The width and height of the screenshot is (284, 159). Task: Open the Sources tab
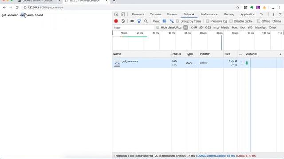pyautogui.click(x=172, y=14)
